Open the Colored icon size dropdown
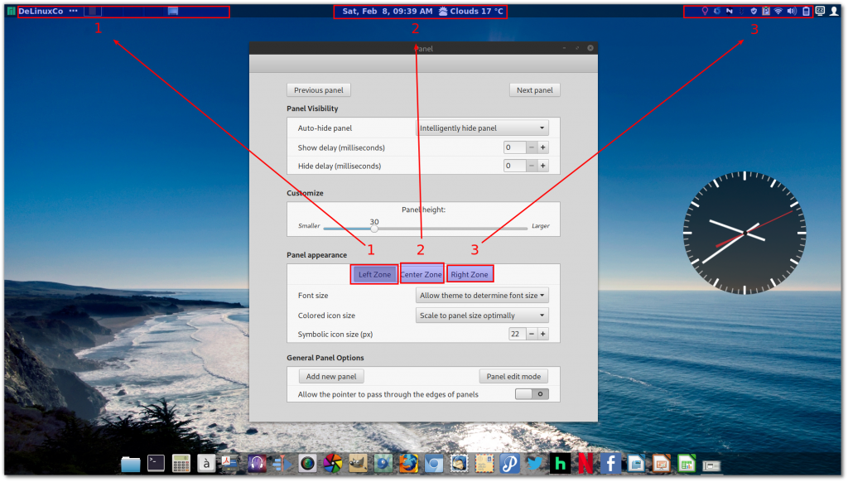The height and width of the screenshot is (482, 848). coord(482,316)
